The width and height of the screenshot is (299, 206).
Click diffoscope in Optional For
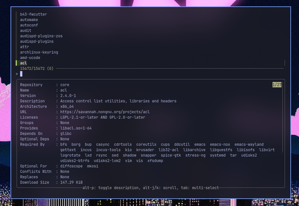click(x=71, y=166)
